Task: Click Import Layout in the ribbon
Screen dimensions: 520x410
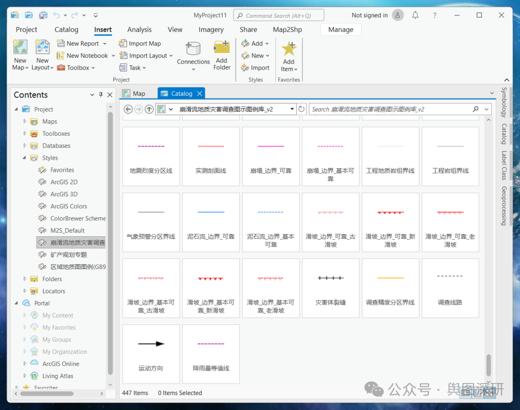Action: [x=146, y=56]
